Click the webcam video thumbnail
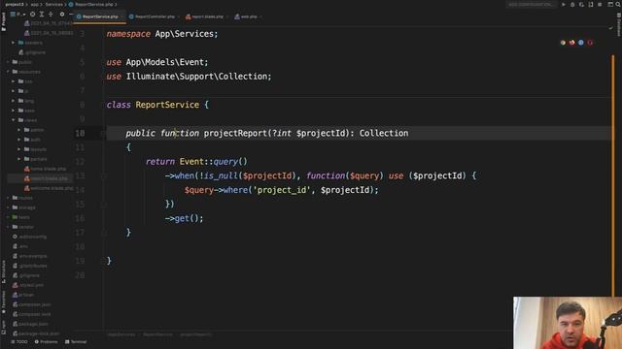 568,323
